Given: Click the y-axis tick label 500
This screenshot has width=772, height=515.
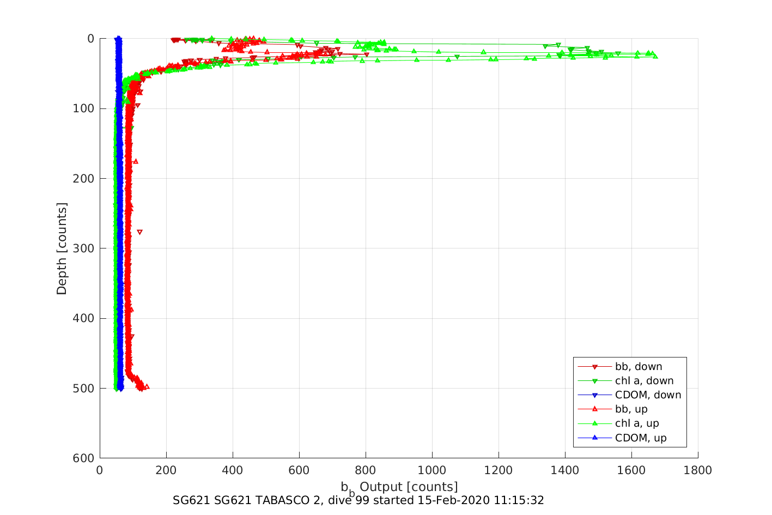Looking at the screenshot, I should [83, 388].
